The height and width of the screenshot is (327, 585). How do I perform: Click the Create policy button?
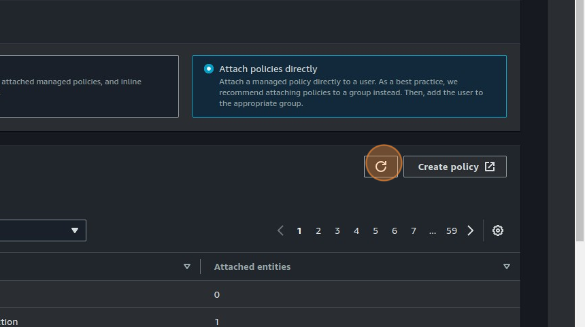click(454, 167)
